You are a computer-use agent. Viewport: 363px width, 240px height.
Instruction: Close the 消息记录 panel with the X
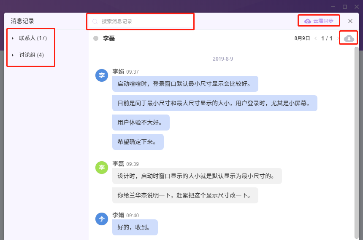click(x=350, y=21)
